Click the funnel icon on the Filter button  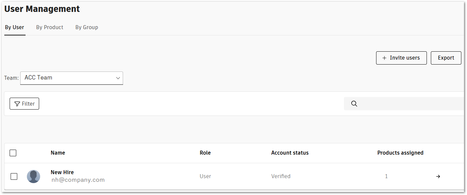pyautogui.click(x=17, y=104)
